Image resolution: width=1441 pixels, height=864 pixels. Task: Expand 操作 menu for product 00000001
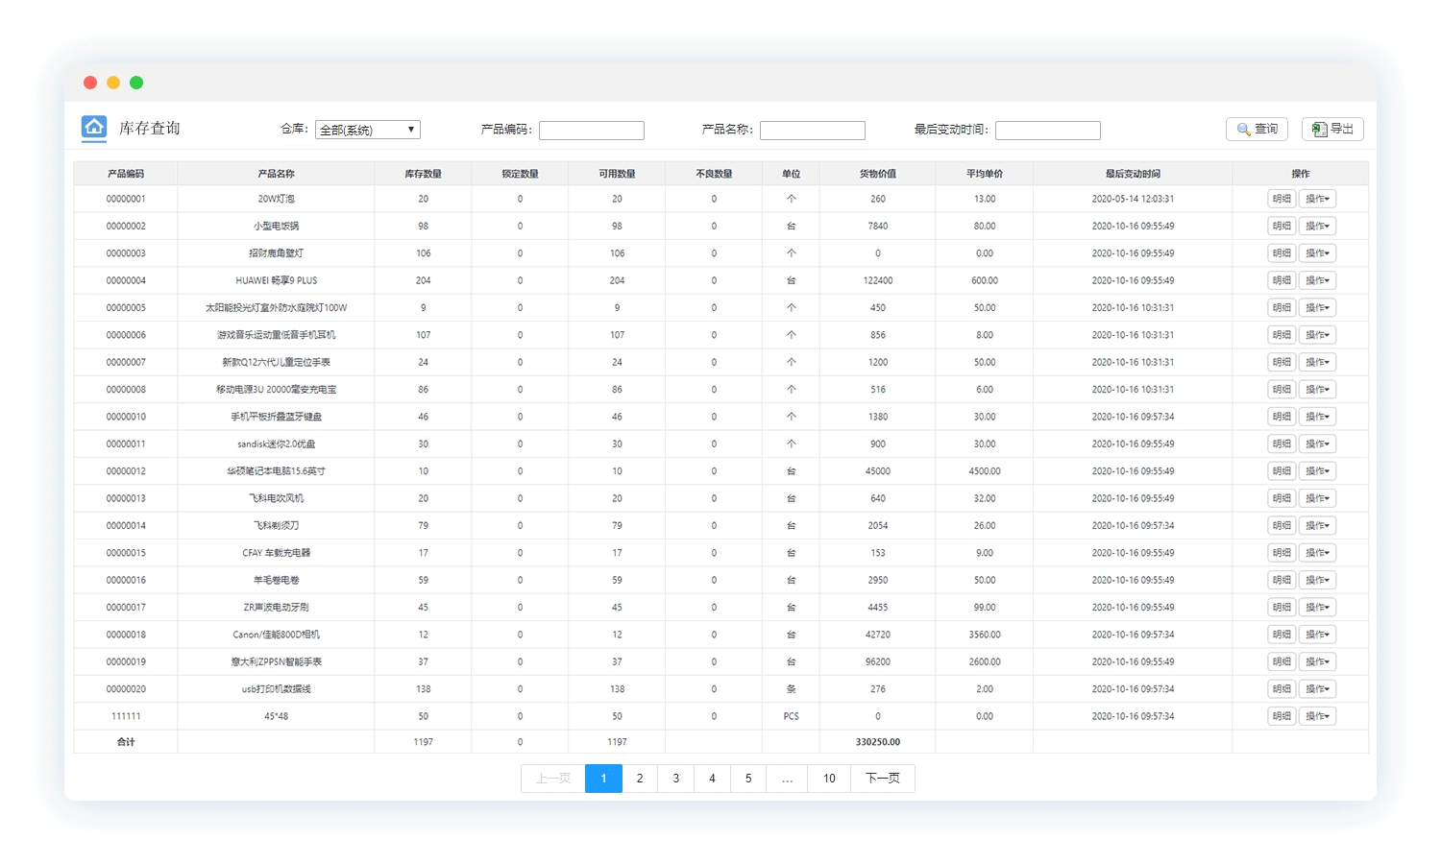pos(1317,199)
